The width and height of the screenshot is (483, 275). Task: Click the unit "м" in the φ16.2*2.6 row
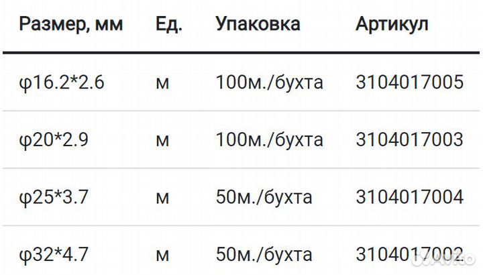click(162, 85)
